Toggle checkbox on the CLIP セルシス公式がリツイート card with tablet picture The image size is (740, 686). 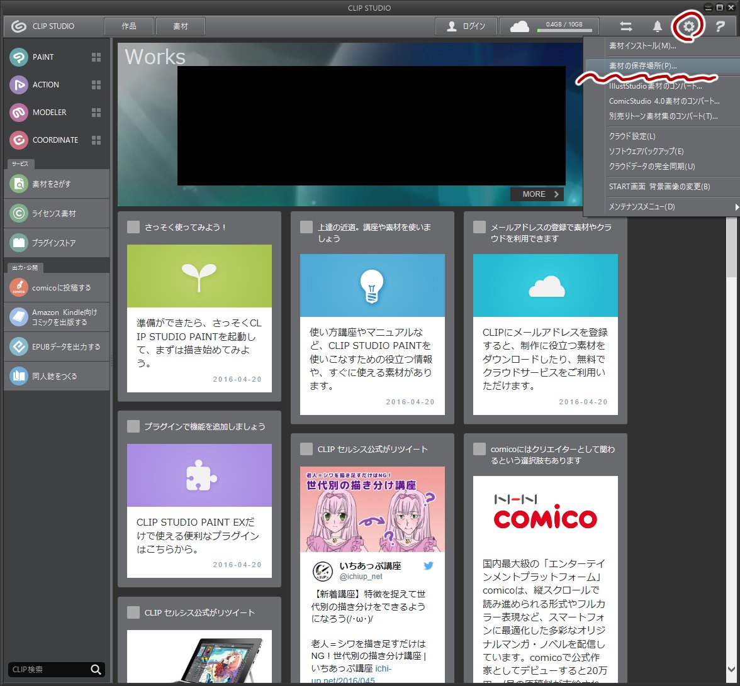133,613
